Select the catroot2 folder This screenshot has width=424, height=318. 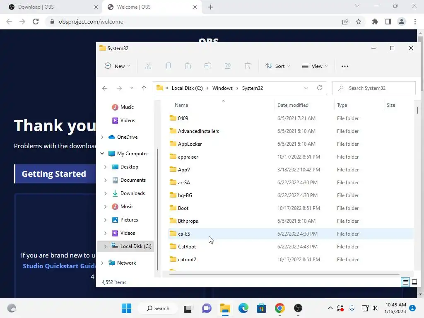point(291,260)
